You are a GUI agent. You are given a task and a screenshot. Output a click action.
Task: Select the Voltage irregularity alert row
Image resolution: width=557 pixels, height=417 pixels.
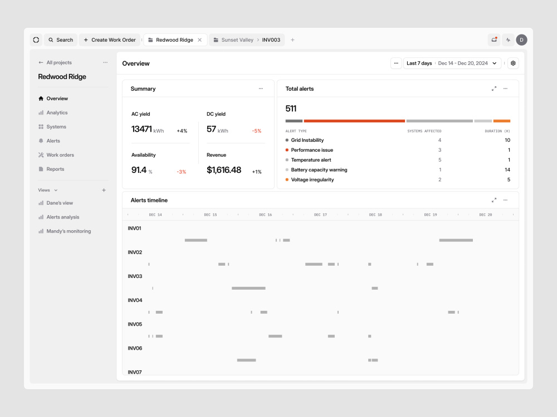point(398,180)
